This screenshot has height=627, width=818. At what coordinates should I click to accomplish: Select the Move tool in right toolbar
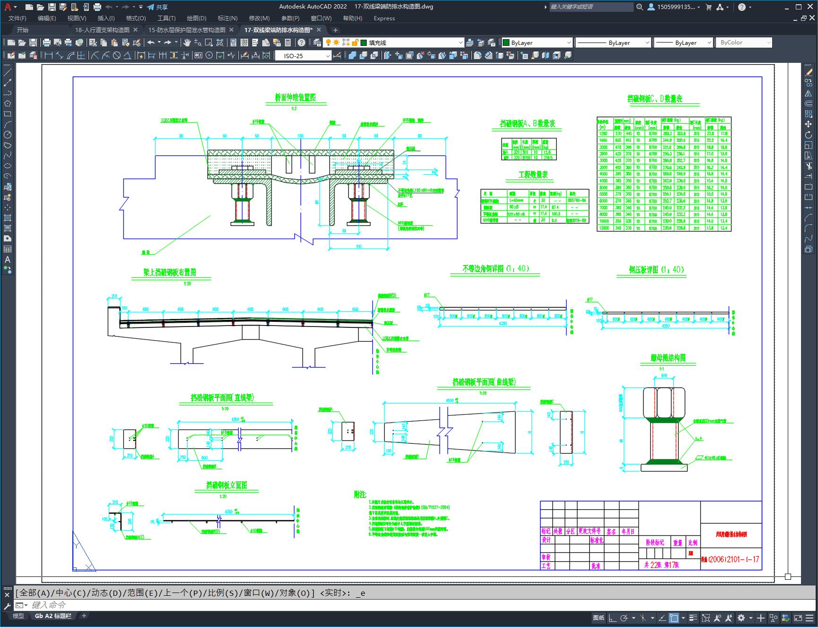click(x=809, y=124)
